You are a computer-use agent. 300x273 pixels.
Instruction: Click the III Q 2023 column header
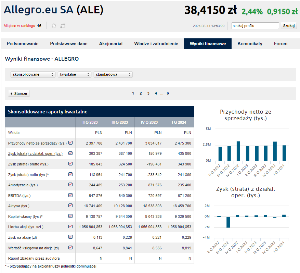pos(120,122)
